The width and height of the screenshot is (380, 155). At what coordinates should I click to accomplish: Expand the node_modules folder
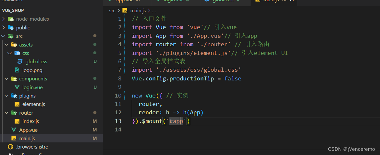coord(4,19)
